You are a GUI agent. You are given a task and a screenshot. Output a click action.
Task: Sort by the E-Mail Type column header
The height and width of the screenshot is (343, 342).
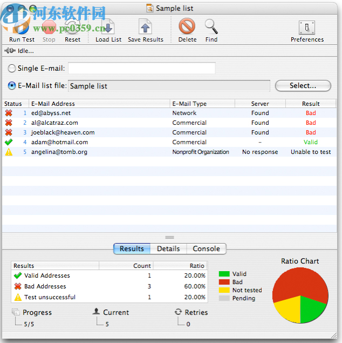[202, 104]
